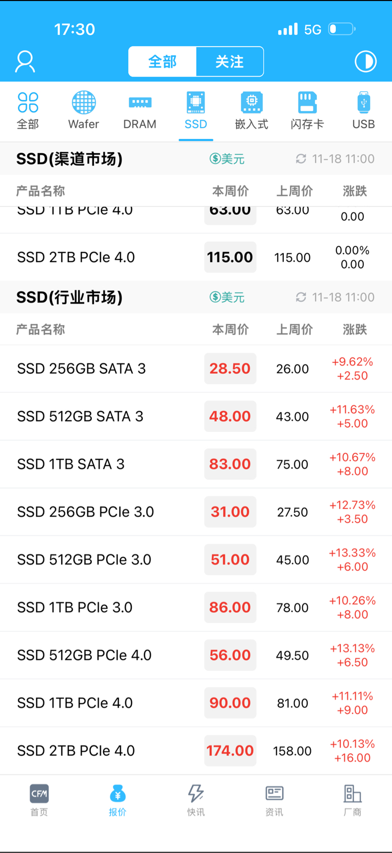Go to the 首页 home tab

[x=39, y=800]
